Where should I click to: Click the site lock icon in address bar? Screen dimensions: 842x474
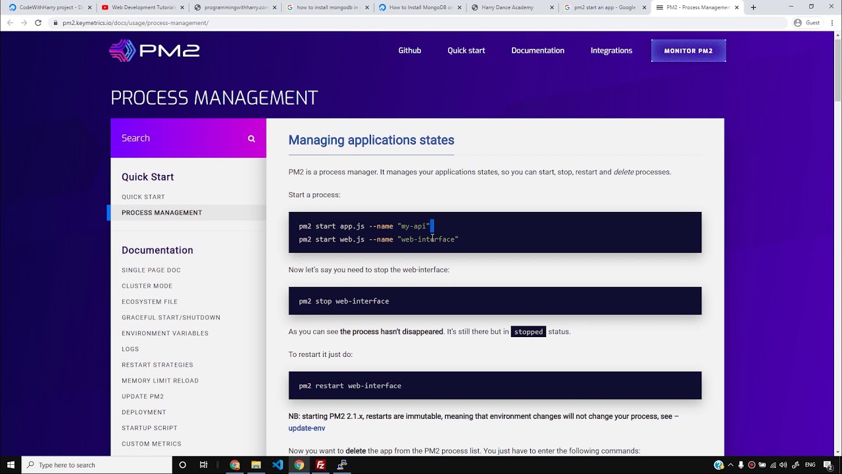tap(57, 23)
